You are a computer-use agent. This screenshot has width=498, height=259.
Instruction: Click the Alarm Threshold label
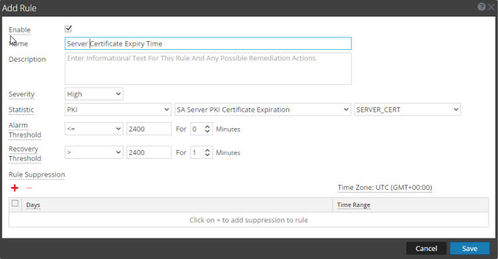click(x=25, y=130)
